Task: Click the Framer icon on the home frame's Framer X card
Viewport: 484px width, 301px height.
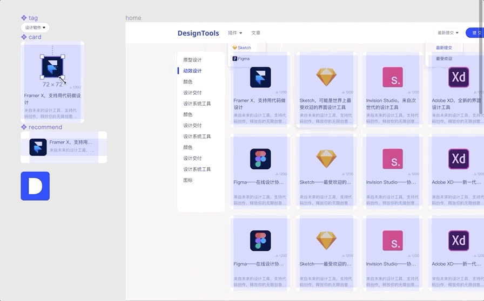Action: 260,77
